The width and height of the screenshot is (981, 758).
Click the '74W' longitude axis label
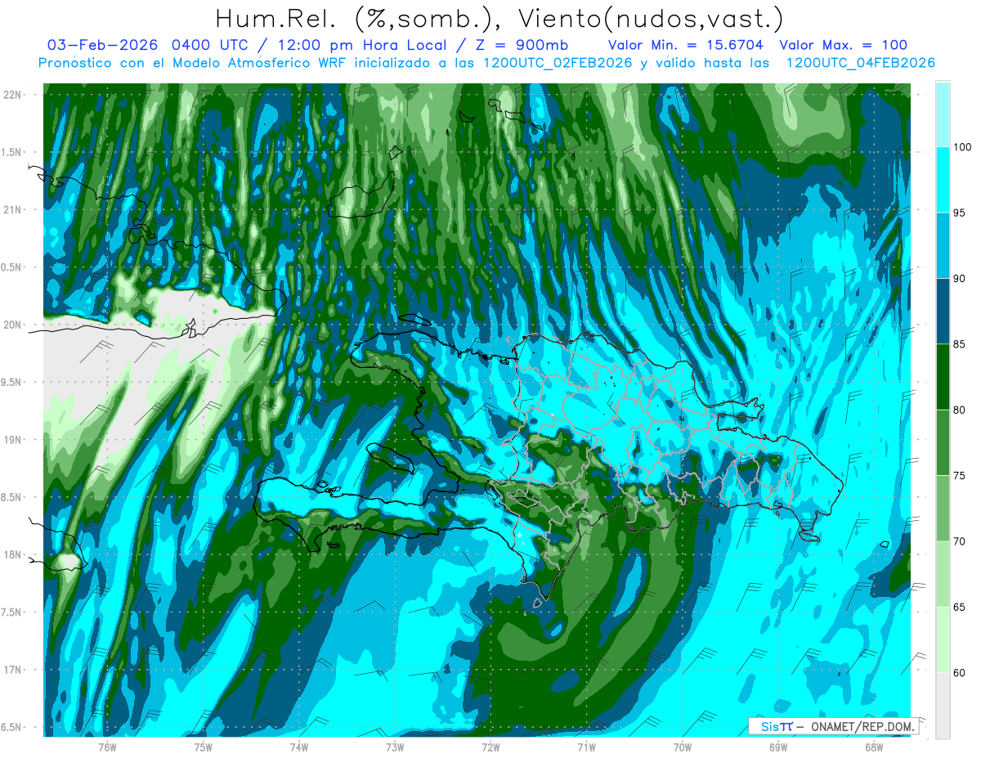tap(298, 747)
